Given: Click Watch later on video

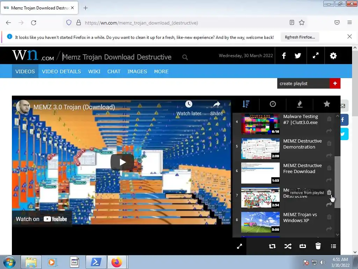Looking at the screenshot, I should pos(188,108).
